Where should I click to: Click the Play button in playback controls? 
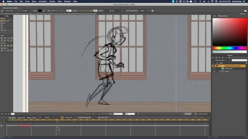pos(96,114)
